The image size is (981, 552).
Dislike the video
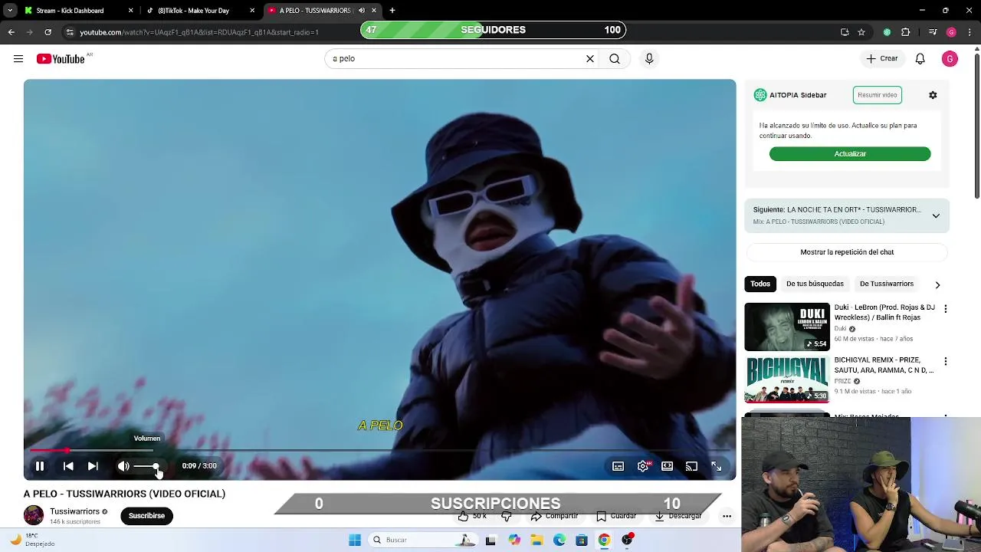click(507, 516)
